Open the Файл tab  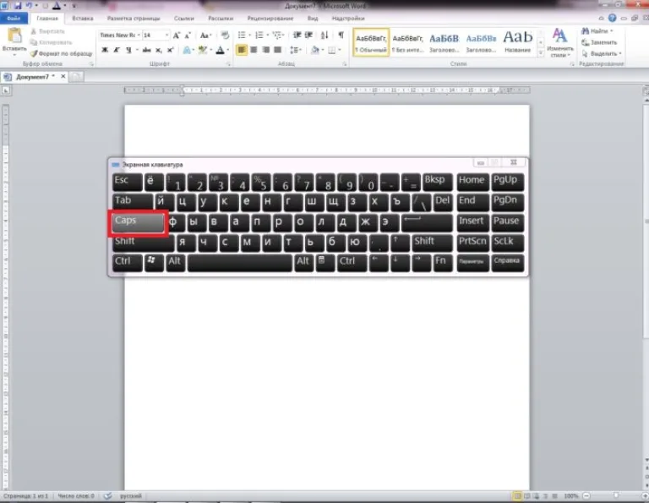[x=14, y=19]
